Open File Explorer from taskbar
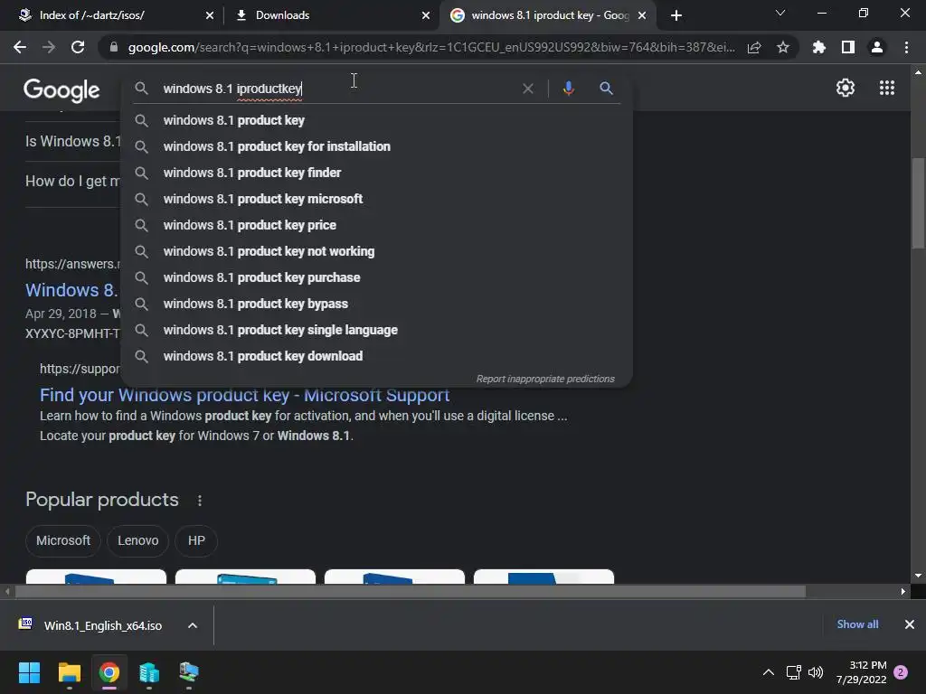 69,672
